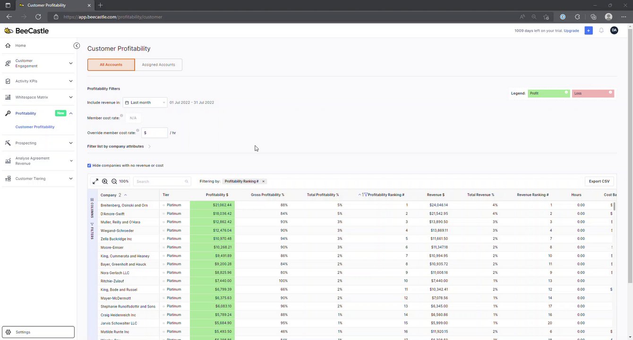Click the browser favorites star icon
This screenshot has width=633, height=340.
point(546,17)
